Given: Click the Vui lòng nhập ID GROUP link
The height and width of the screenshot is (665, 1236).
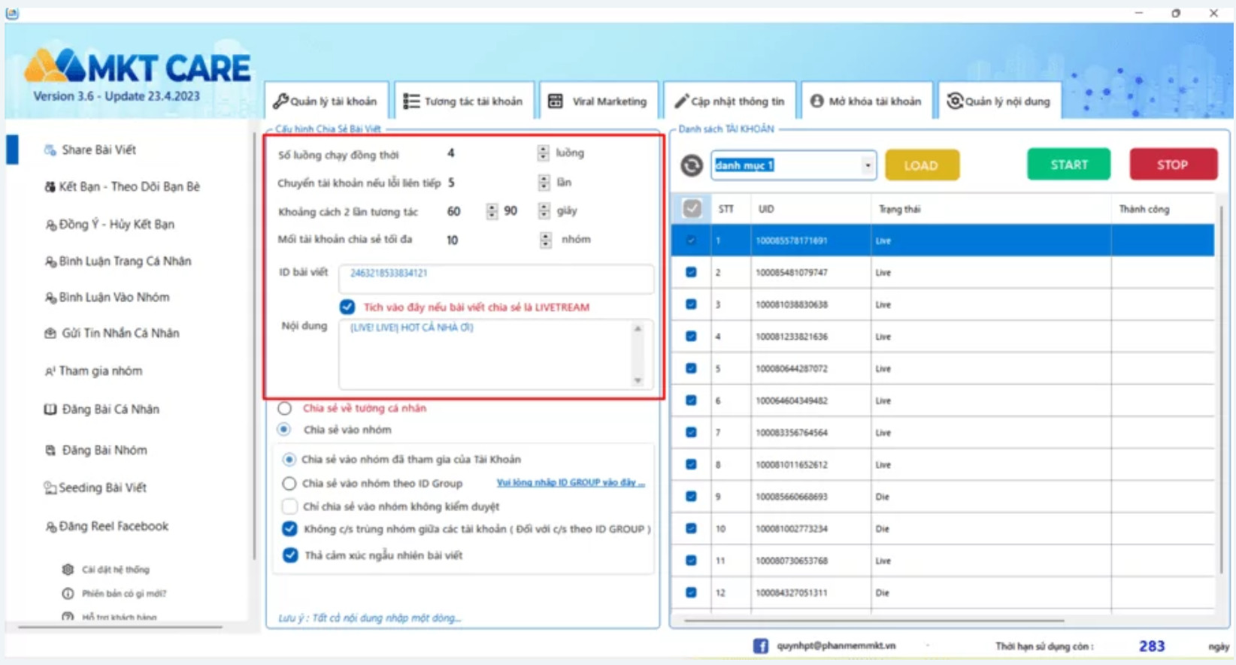Looking at the screenshot, I should 570,483.
